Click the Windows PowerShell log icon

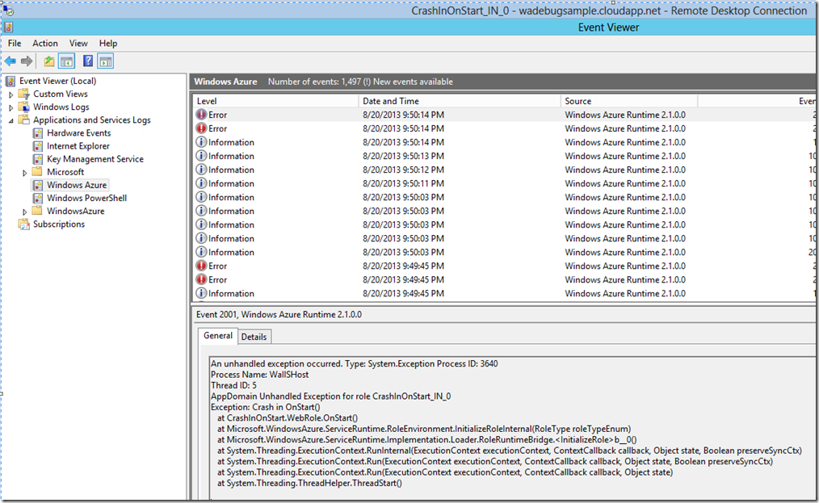point(38,199)
